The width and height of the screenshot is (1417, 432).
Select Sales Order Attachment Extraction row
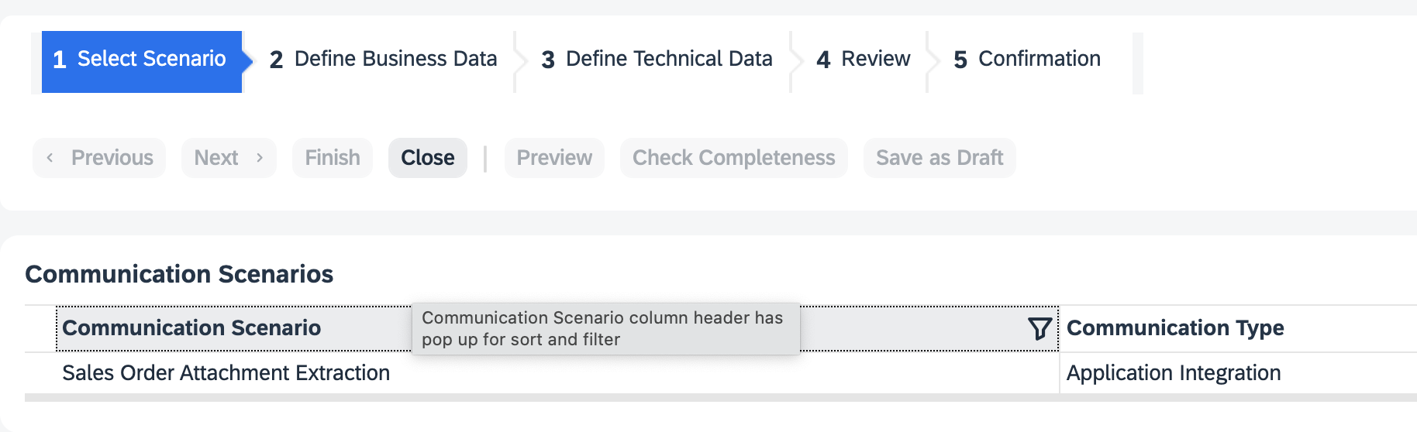coord(226,373)
